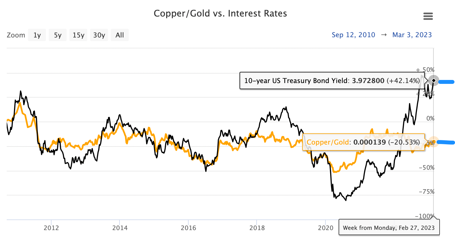
Task: Open the start date Sep 12, 2010 field
Action: point(353,35)
